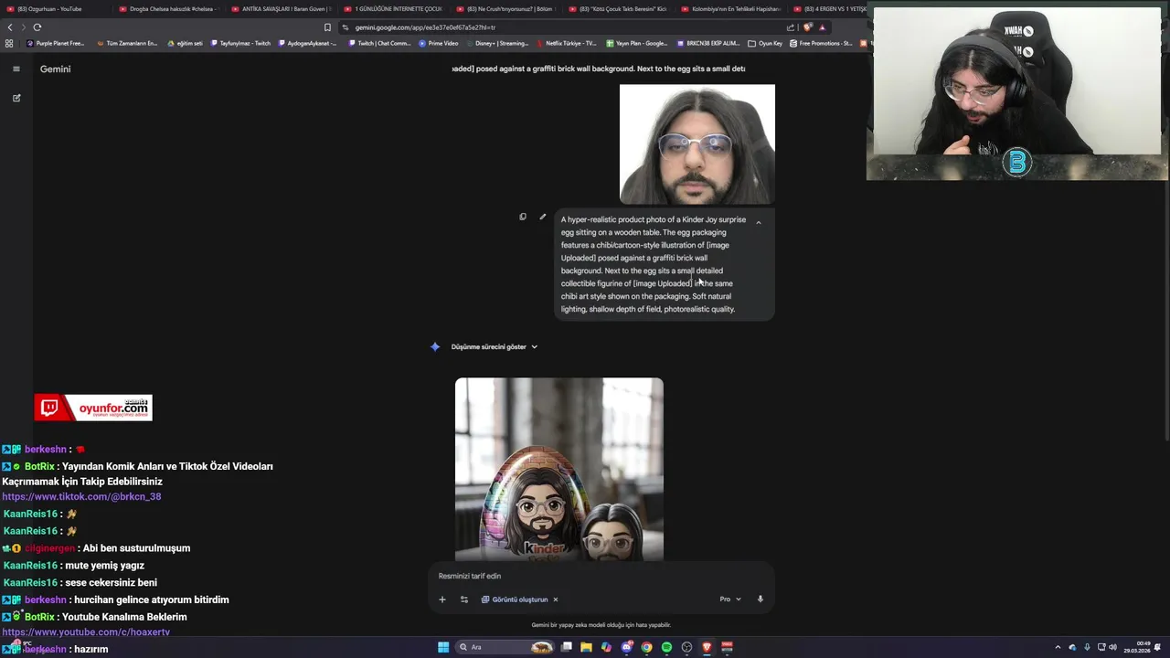This screenshot has height=658, width=1170.
Task: Open 'Tüm Zamanların En' bookmark
Action: [x=126, y=43]
